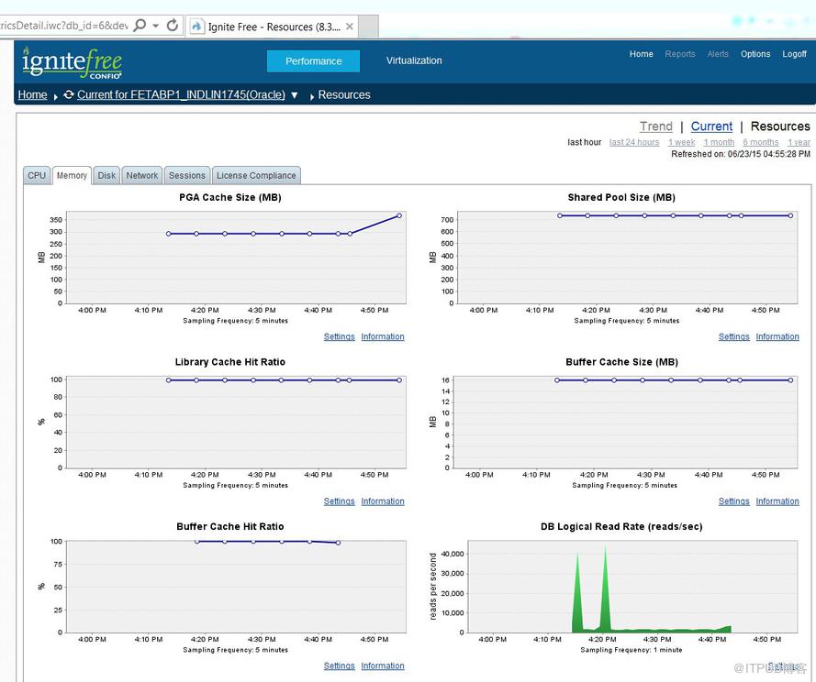This screenshot has height=682, width=816.
Task: Click the browser refresh icon
Action: coord(173,25)
